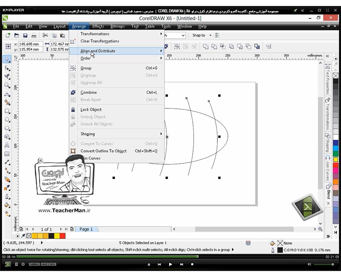Screen dimensions: 341x277
Task: Open the Page 1 tab
Action: [x=86, y=229]
